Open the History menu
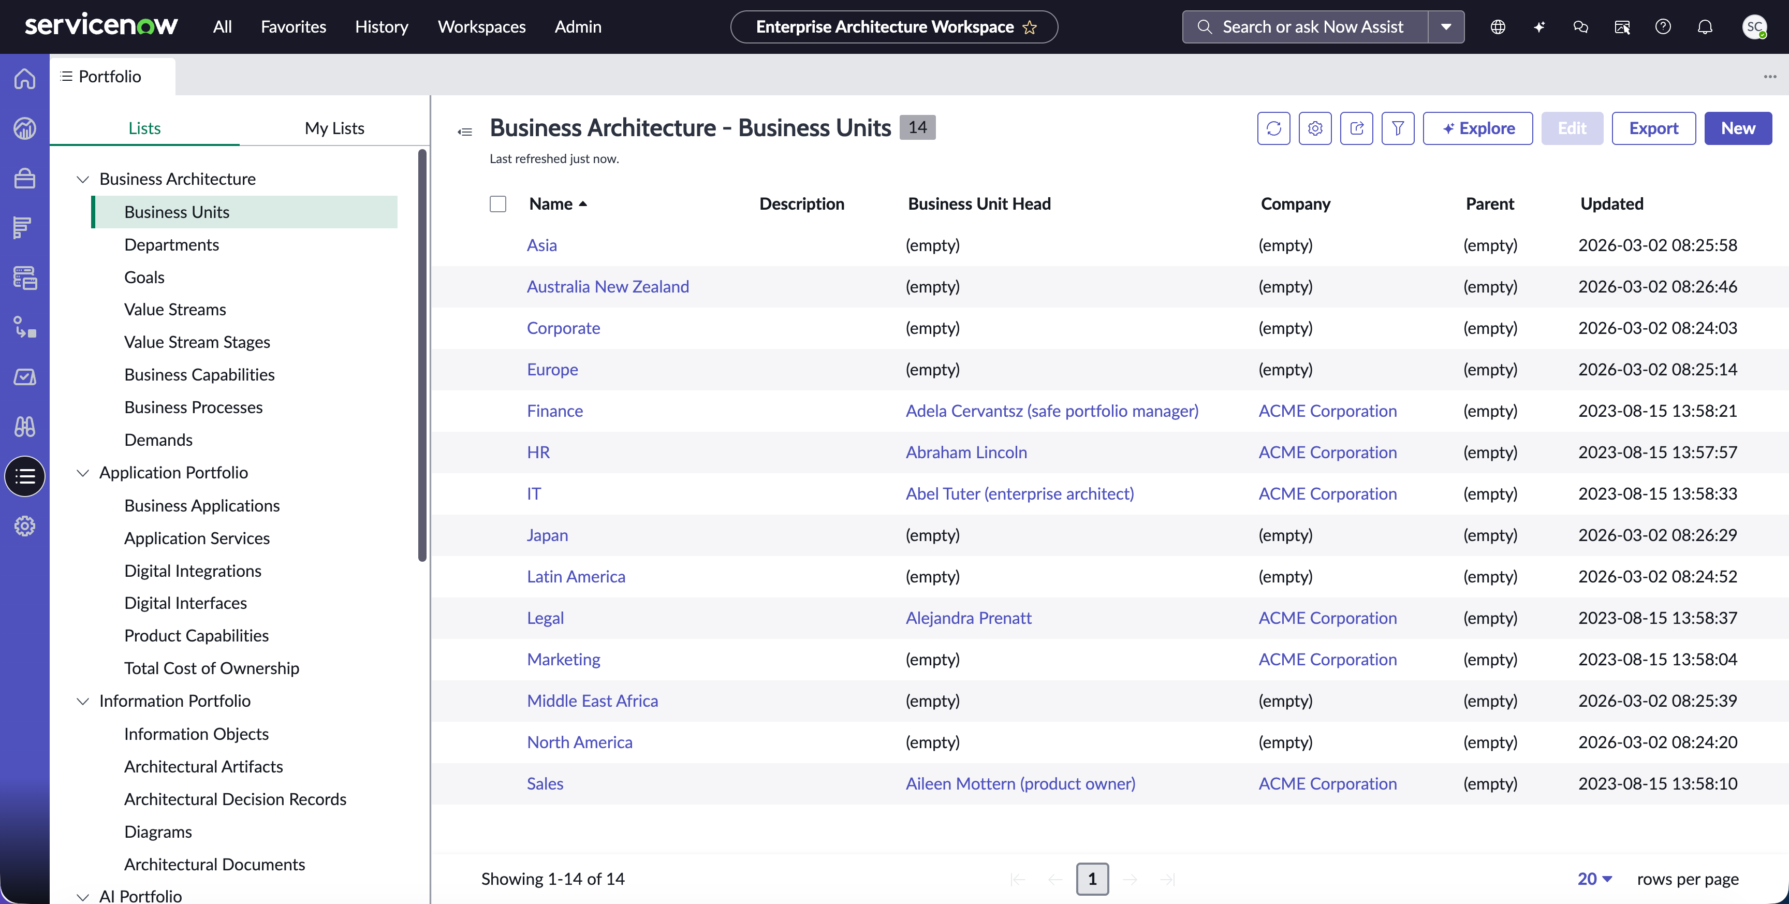The width and height of the screenshot is (1789, 904). click(x=382, y=26)
